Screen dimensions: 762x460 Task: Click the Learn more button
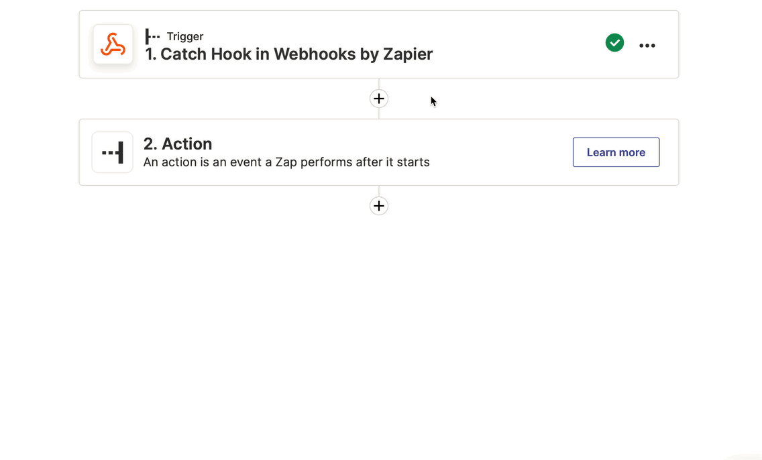coord(616,152)
